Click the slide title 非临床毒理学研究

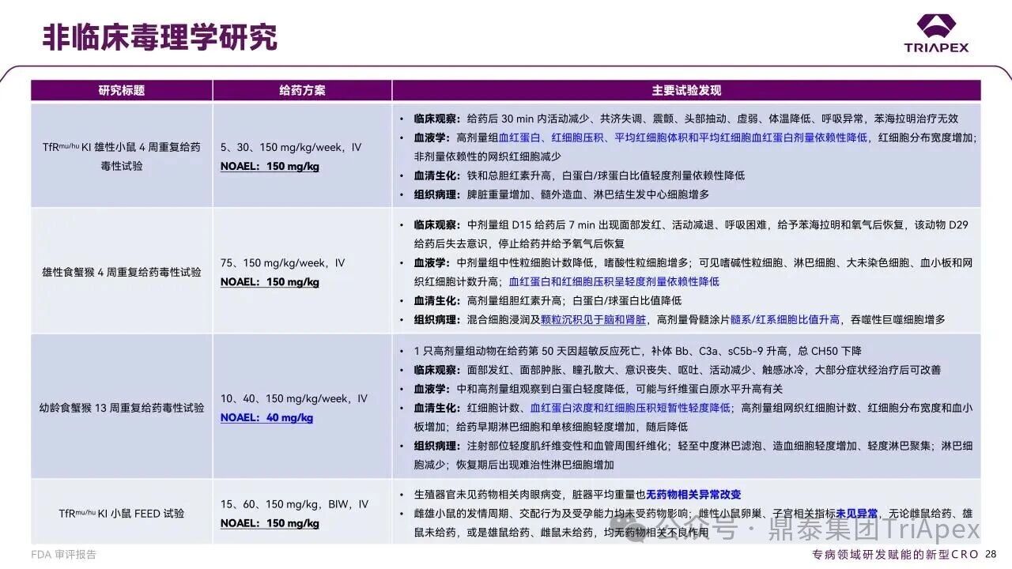[x=160, y=36]
